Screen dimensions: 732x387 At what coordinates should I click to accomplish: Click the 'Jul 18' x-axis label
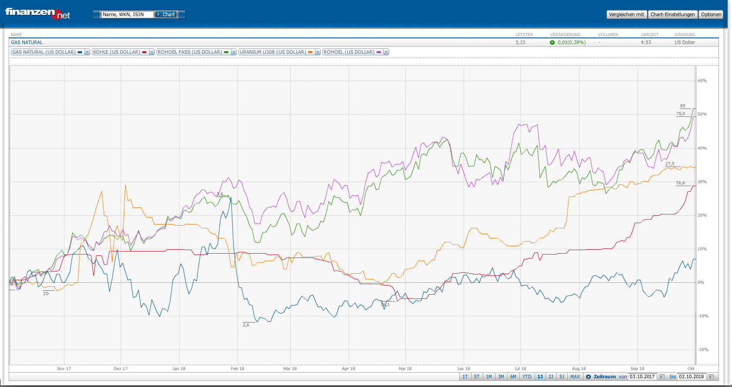(520, 369)
